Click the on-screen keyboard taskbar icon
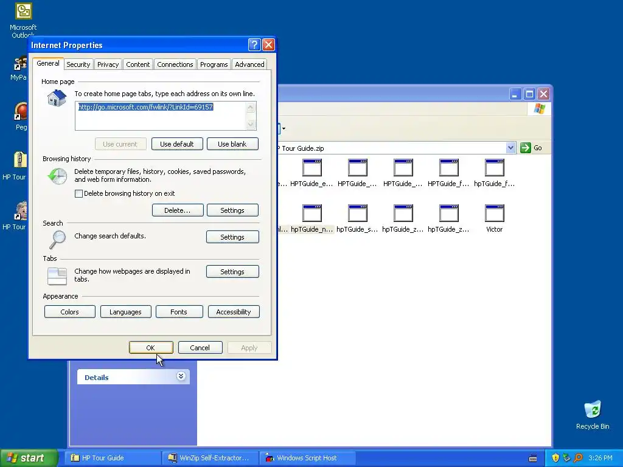This screenshot has width=623, height=467. [533, 458]
